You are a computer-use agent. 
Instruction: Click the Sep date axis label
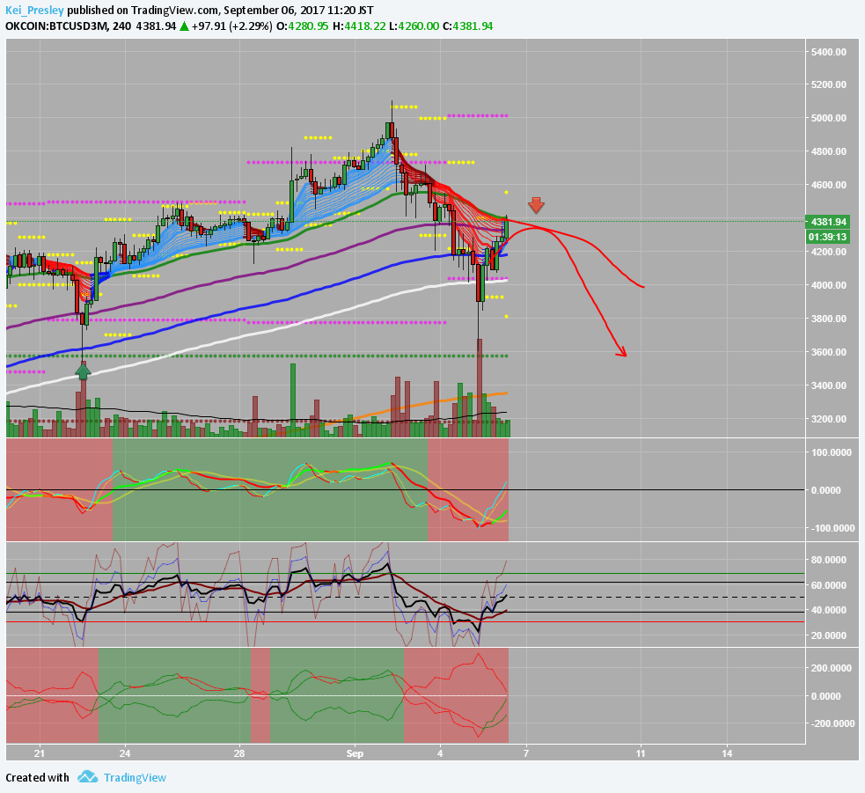point(355,753)
